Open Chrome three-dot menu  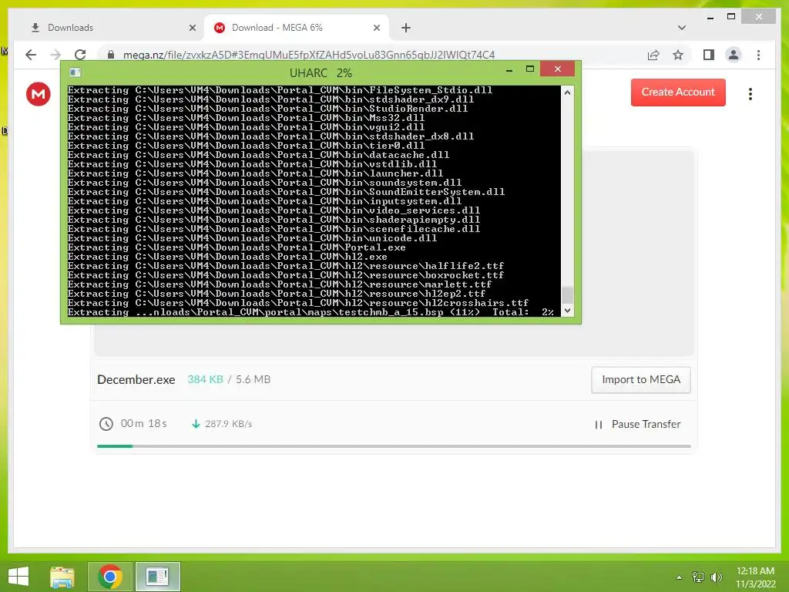pos(758,55)
